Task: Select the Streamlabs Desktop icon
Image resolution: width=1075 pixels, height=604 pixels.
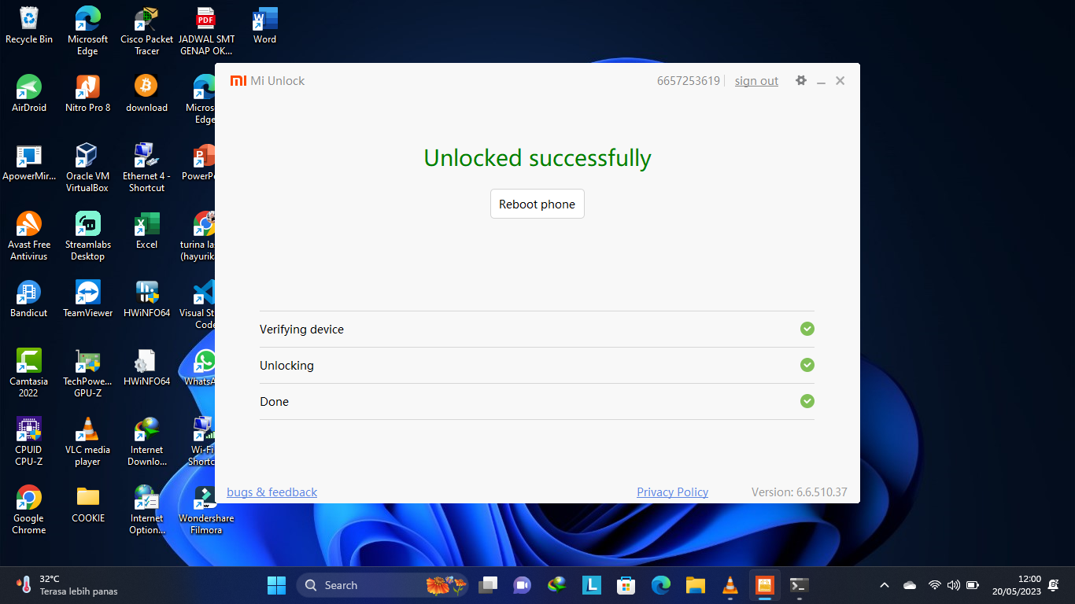Action: coord(87,236)
